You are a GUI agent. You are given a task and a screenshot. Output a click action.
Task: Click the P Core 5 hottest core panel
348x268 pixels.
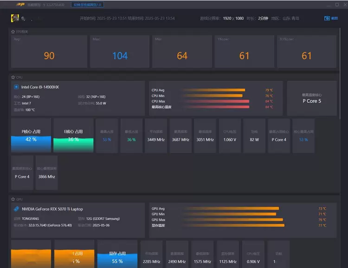point(312,98)
